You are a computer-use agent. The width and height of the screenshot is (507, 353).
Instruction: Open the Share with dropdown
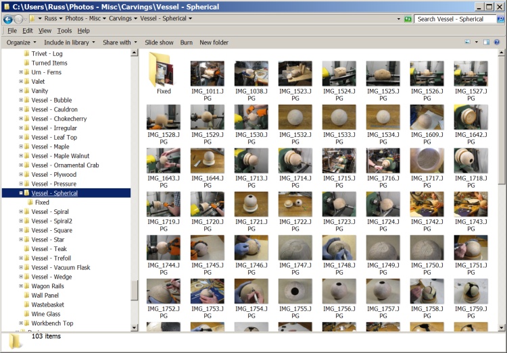[x=119, y=43]
